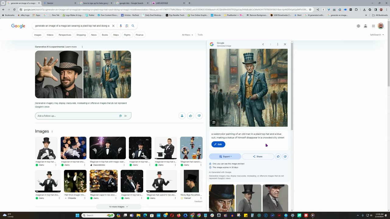Viewport: 390px width, 219px height.
Task: Open the Google apps grid icon
Action: point(373,26)
